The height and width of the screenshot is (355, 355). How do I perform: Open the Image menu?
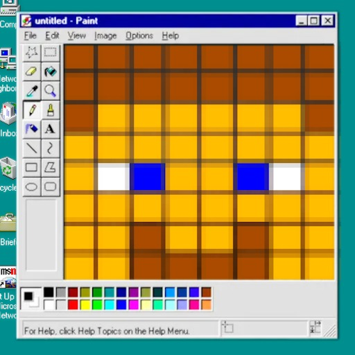coord(105,35)
